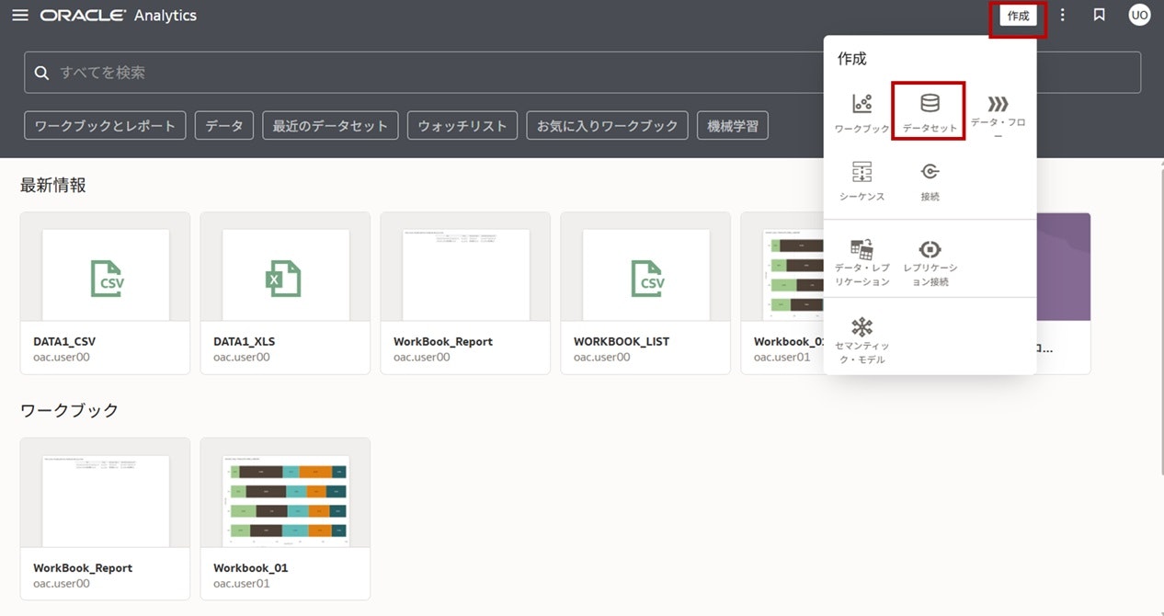Select お気に入りワークブック filter chip
1164x616 pixels.
click(608, 126)
